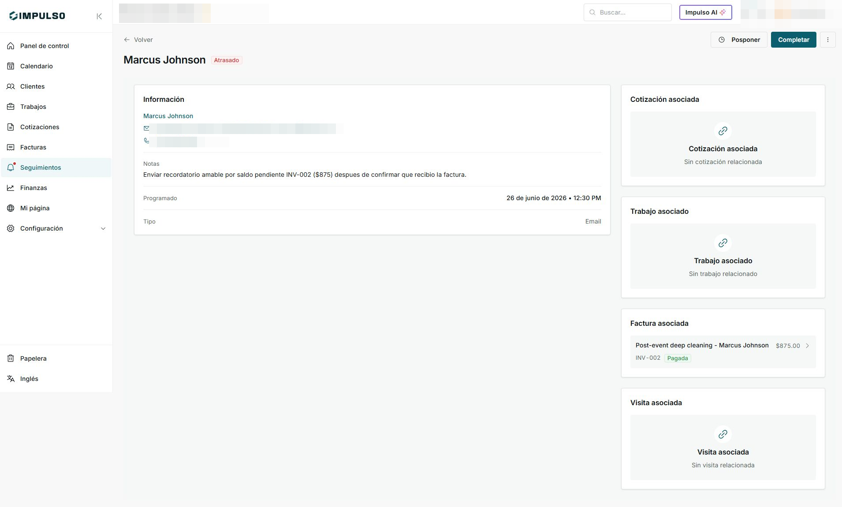Click the Calendario calendar icon
The width and height of the screenshot is (842, 507).
(x=11, y=66)
